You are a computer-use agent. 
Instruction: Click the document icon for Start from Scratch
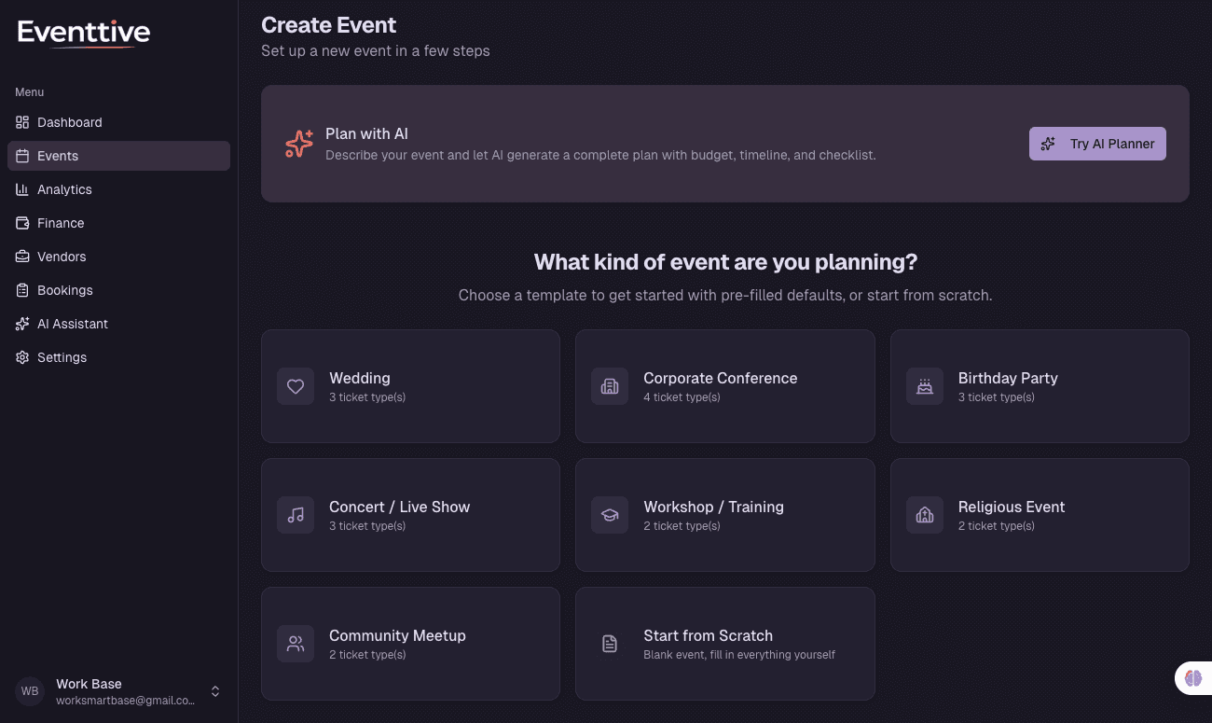coord(610,644)
